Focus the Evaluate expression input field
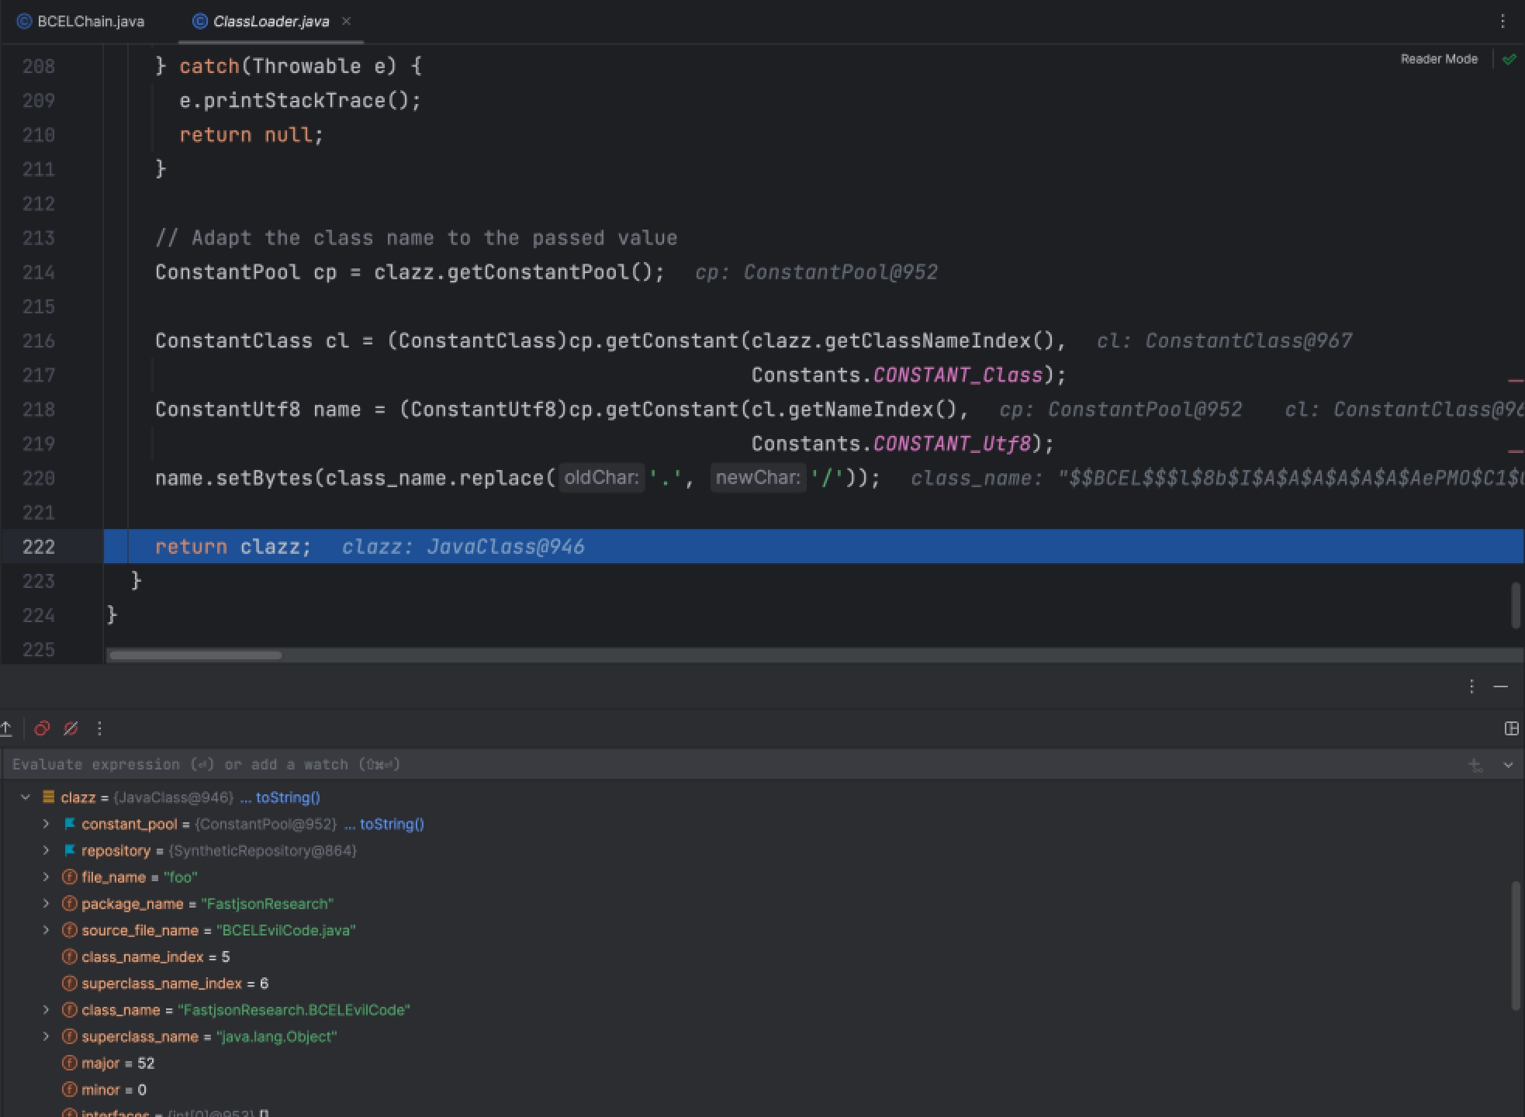This screenshot has width=1525, height=1117. coord(729,765)
